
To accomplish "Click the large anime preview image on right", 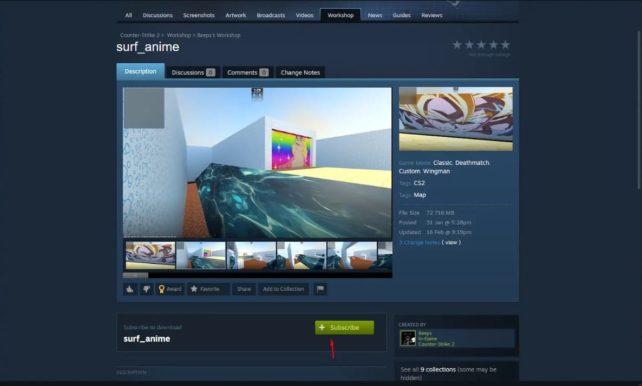I will tap(456, 119).
